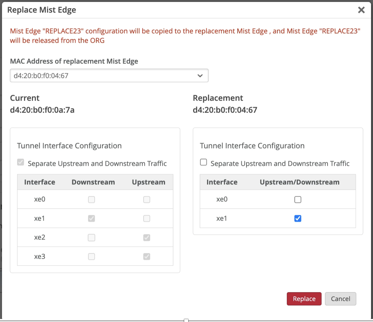The height and width of the screenshot is (322, 373).
Task: Close the Replace Mist Edge dialog
Action: tap(361, 10)
